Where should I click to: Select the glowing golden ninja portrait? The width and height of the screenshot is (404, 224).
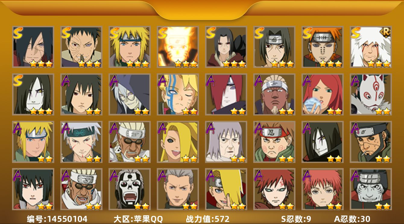coord(178,47)
